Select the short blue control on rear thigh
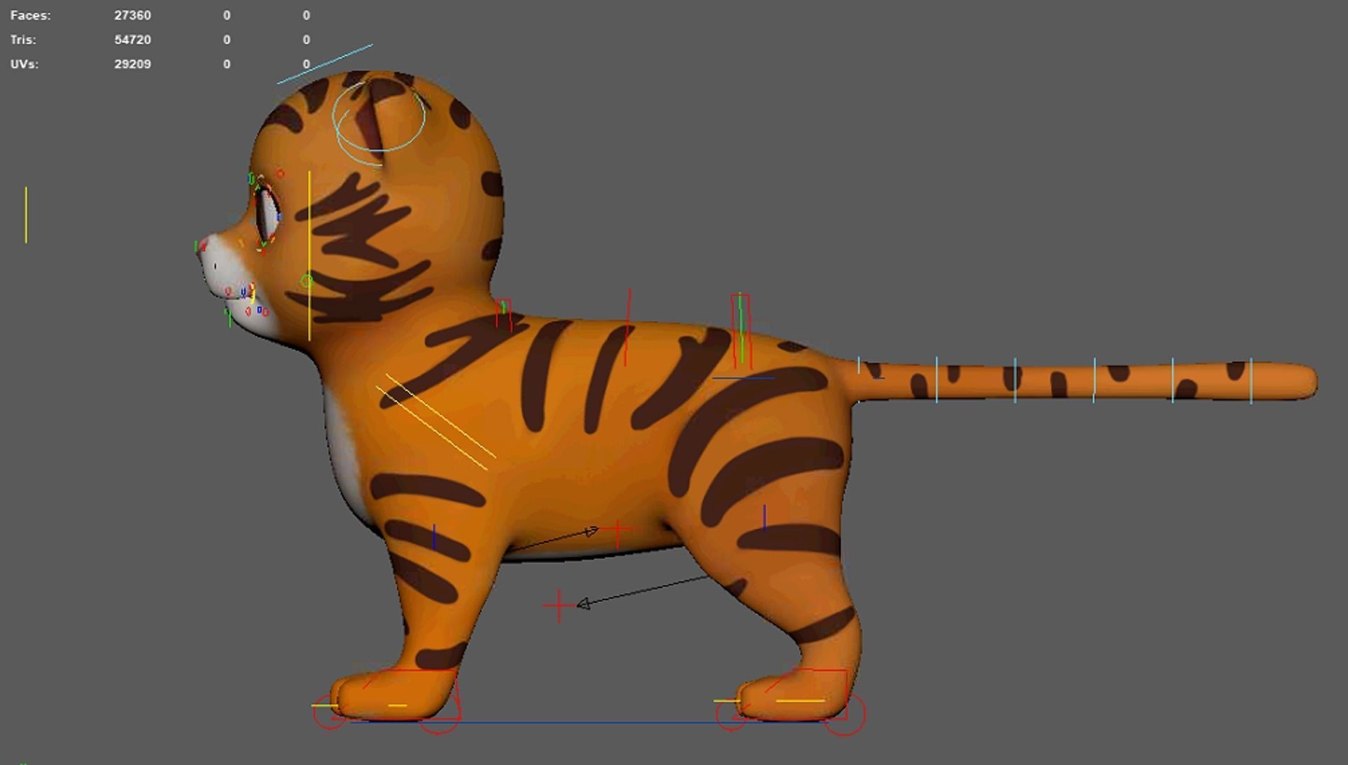The width and height of the screenshot is (1348, 765). coord(764,518)
